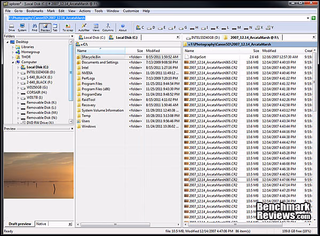Viewport: 320px width, 236px height.
Task: Switch to the INTELSSD40GB (D:) tab
Action: click(x=203, y=38)
